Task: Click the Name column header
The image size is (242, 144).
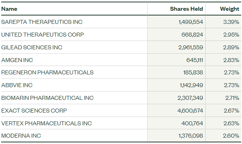Action: (x=9, y=9)
